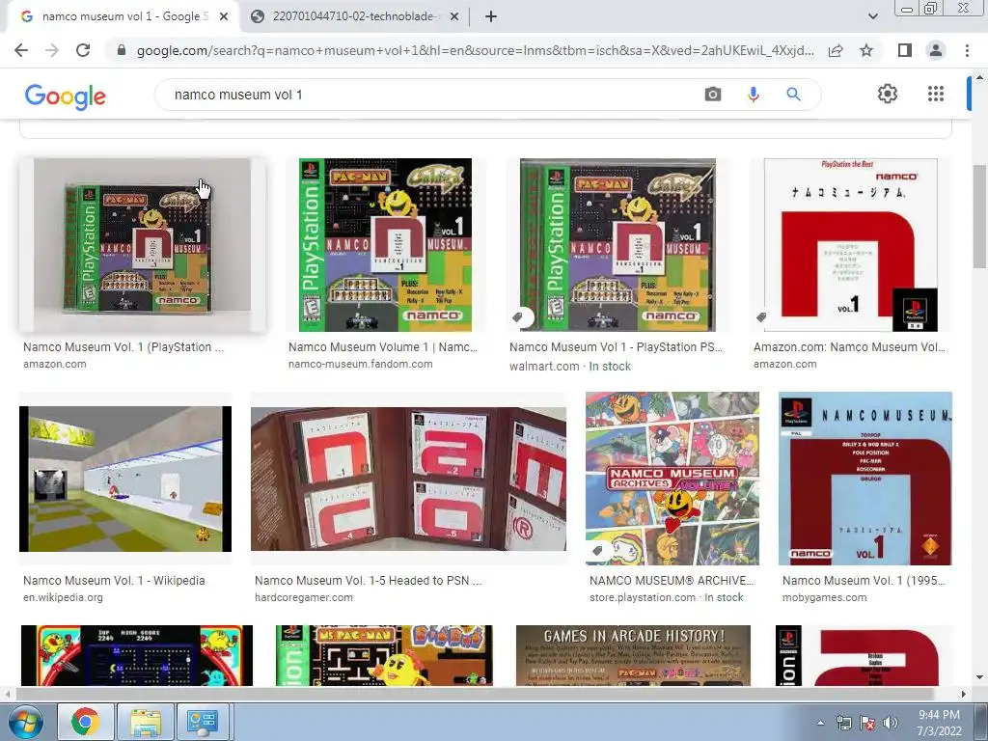Open the mobygames blue cover thumbnail

[865, 479]
